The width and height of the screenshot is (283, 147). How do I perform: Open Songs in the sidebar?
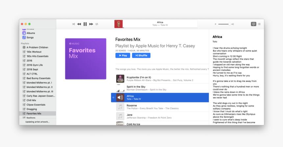point(38,37)
